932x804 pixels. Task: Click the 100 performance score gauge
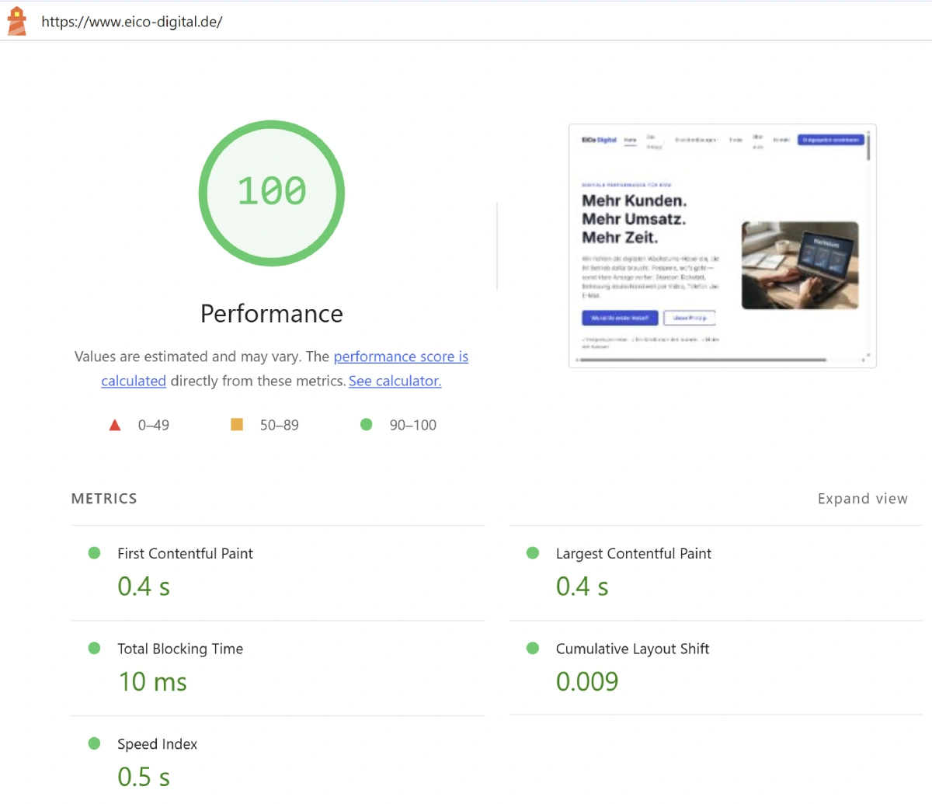point(272,193)
